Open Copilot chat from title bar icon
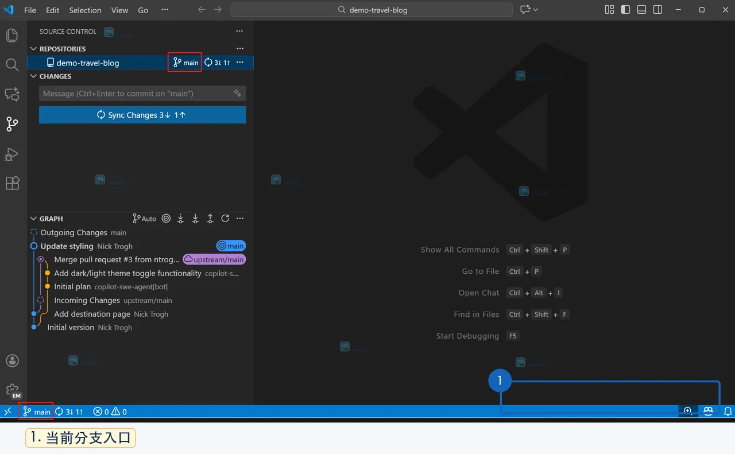The image size is (735, 454). pyautogui.click(x=525, y=10)
